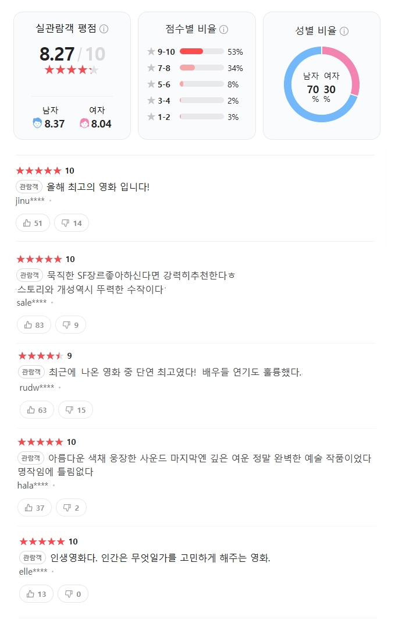Image resolution: width=402 pixels, height=637 pixels.
Task: Like the jinu**** review
Action: point(33,223)
